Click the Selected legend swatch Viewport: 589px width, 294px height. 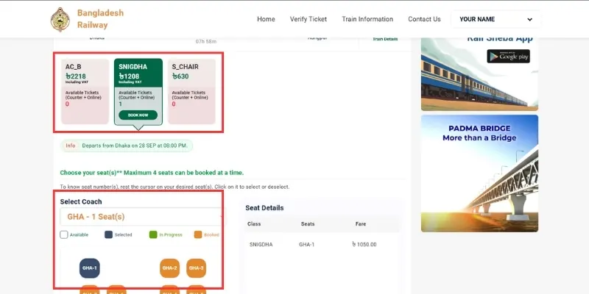[x=108, y=234]
